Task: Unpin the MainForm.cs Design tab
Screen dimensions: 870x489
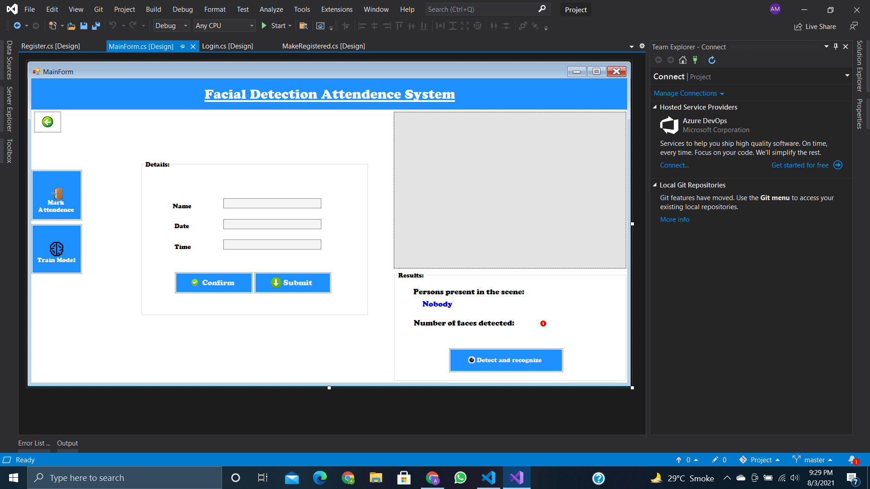Action: (x=182, y=46)
